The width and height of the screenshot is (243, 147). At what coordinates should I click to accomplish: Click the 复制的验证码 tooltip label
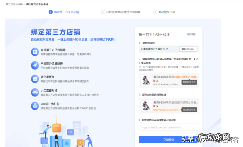[189, 82]
